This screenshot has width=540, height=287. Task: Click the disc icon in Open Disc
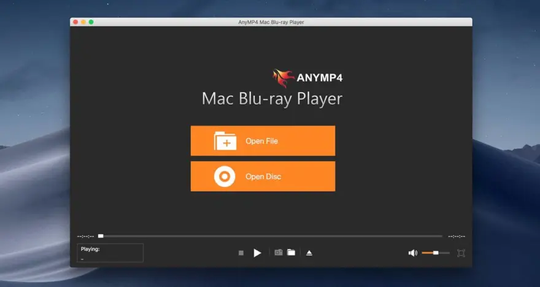(x=225, y=177)
